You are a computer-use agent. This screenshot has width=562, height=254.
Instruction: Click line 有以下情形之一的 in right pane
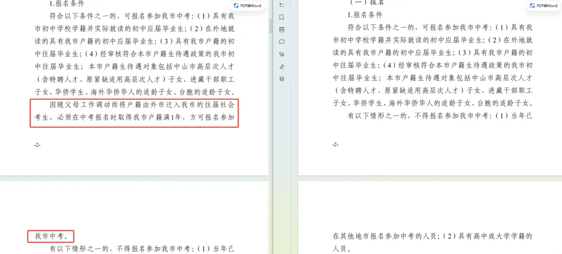(440, 116)
